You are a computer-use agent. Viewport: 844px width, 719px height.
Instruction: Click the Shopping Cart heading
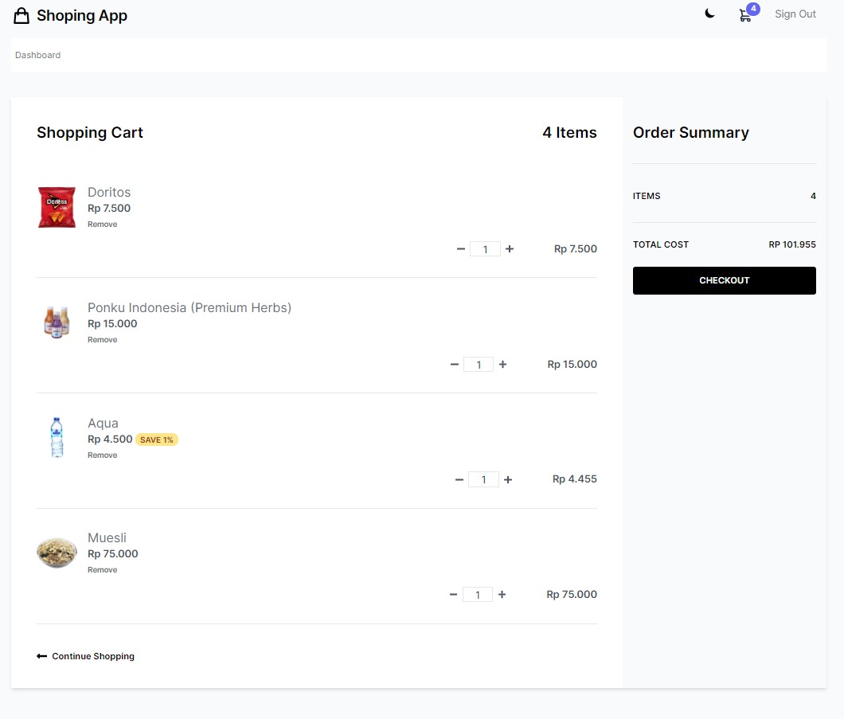pos(90,132)
